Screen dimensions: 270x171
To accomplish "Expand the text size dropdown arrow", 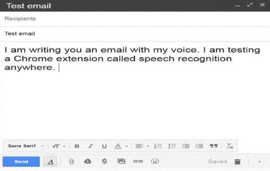I will 64,146.
